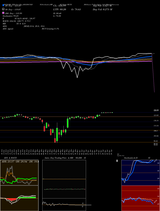Select the '200 Day = 115.99' label
This screenshot has height=211, width=160.
tap(13, 13)
